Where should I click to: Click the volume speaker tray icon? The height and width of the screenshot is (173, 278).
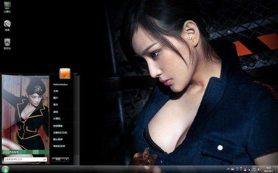click(x=259, y=169)
